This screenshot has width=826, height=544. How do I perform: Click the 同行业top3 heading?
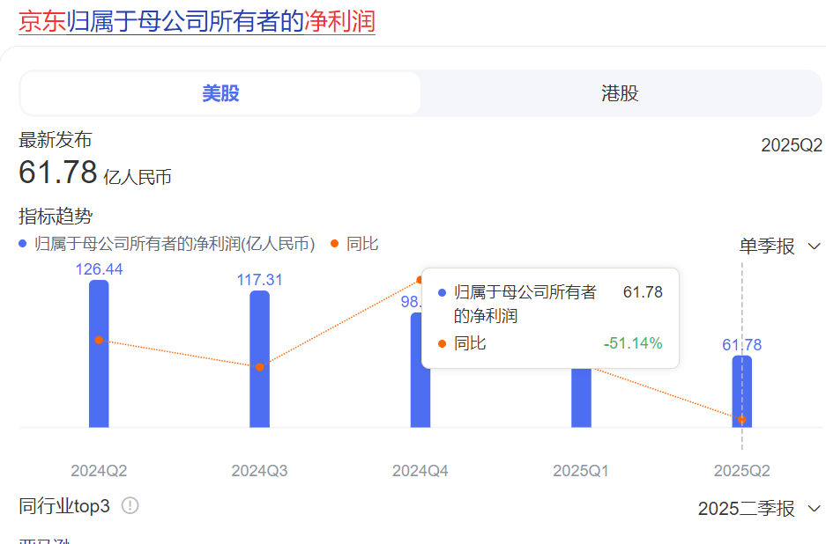pos(64,506)
